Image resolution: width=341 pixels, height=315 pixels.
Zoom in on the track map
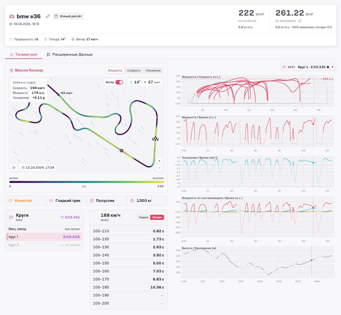(x=159, y=161)
